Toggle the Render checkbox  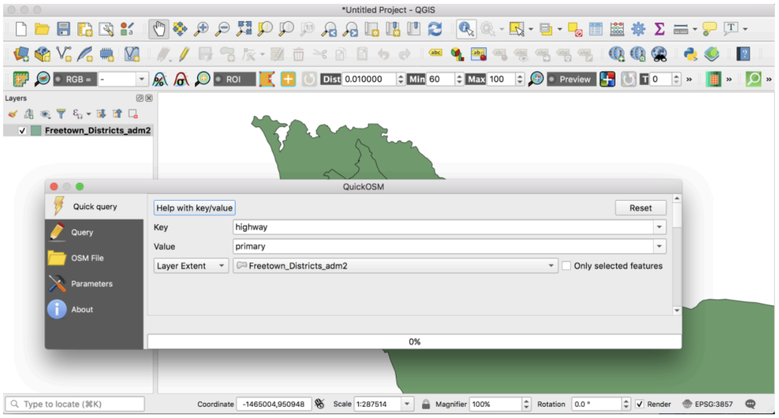[x=639, y=404]
